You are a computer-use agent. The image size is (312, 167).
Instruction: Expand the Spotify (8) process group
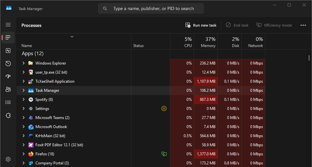23,100
